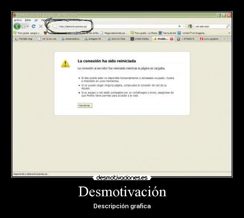Close the 'Proble...' tab with red X
244x218 pixels.
click(x=172, y=39)
